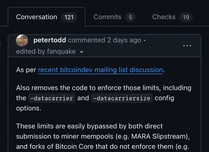Switch to the Commits tab
Viewport: 209px width, 152px height.
(115, 17)
